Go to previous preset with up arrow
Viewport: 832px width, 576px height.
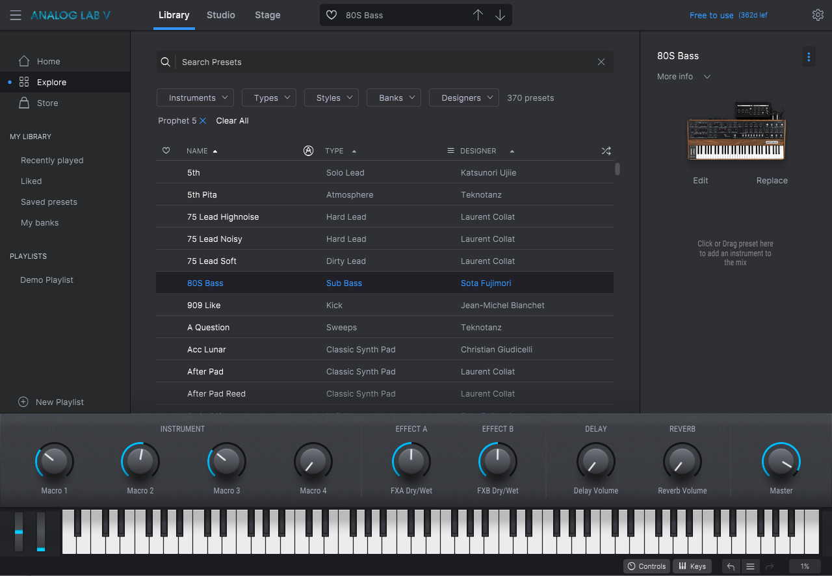pyautogui.click(x=478, y=15)
